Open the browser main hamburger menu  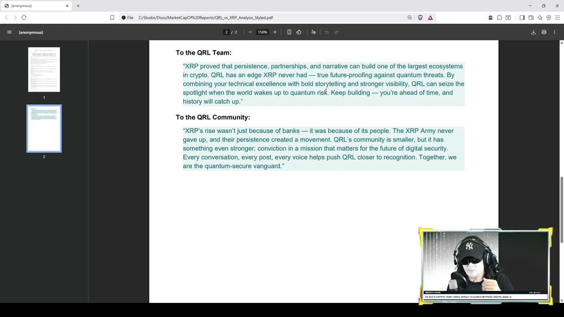[x=557, y=18]
